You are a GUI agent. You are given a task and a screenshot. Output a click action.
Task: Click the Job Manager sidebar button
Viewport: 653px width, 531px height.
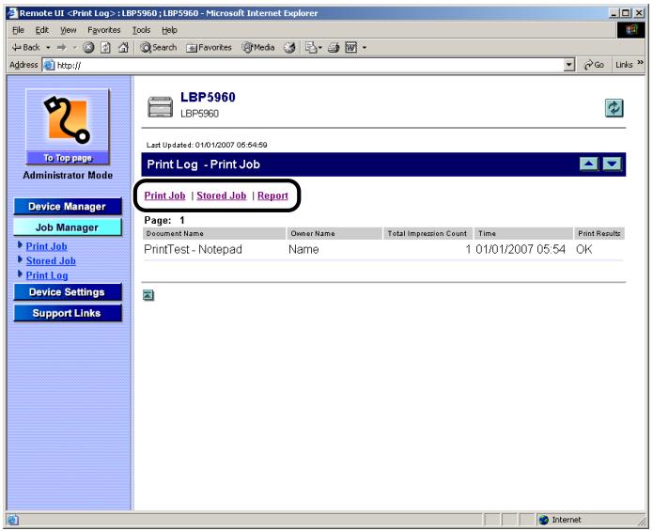pos(68,227)
